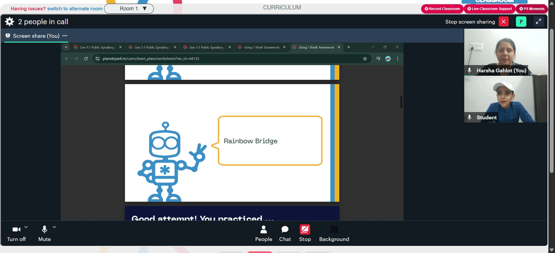Click microphone icon beside Harsha Gahlot name

click(x=470, y=70)
